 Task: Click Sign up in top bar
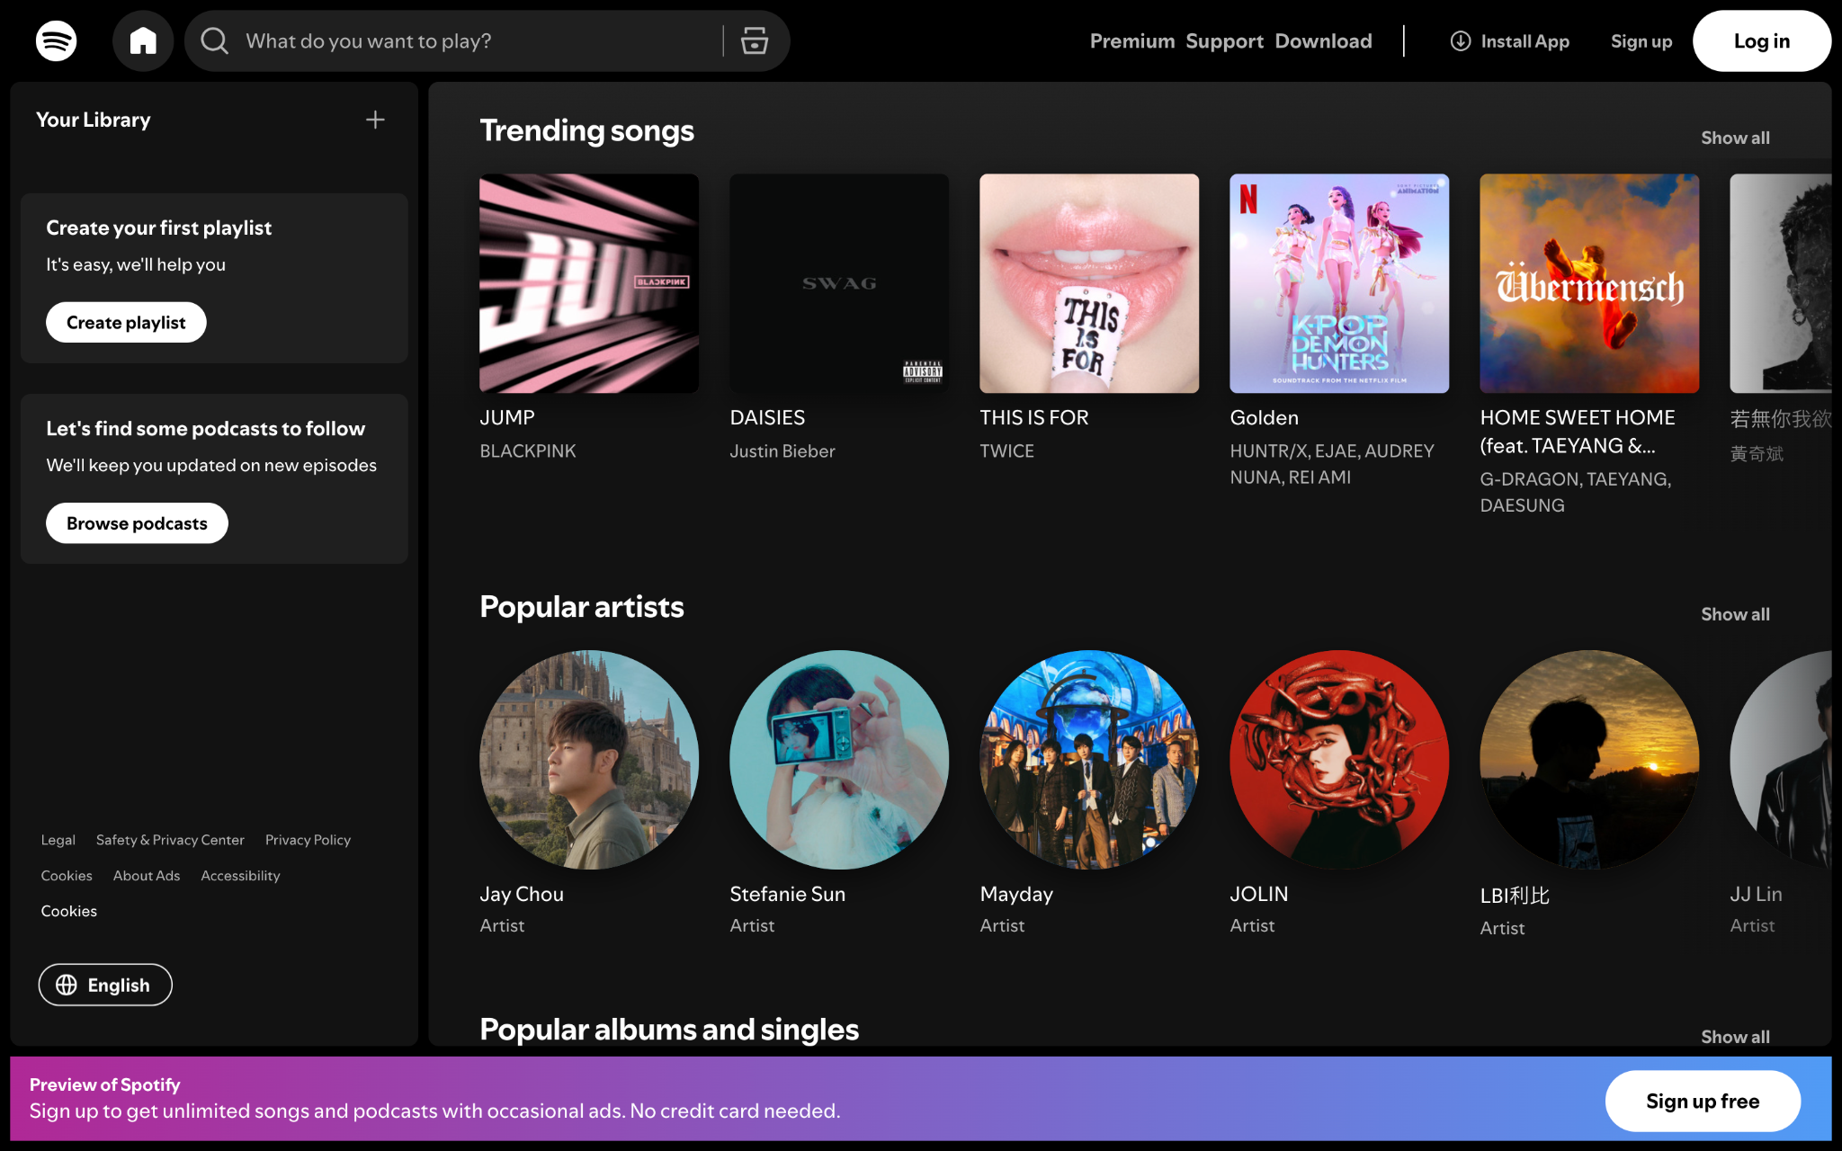point(1641,41)
